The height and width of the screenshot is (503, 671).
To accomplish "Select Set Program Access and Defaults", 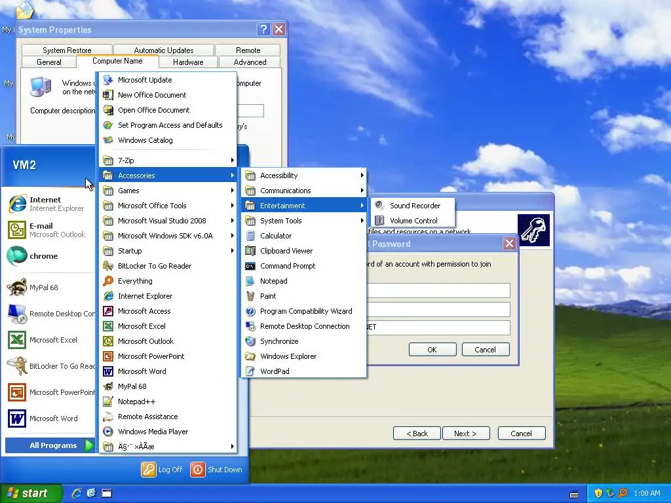I will click(168, 125).
